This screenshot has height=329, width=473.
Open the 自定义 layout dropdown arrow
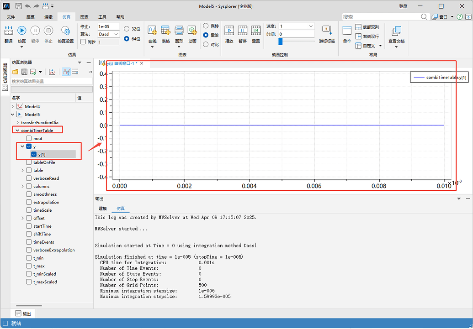click(x=380, y=46)
